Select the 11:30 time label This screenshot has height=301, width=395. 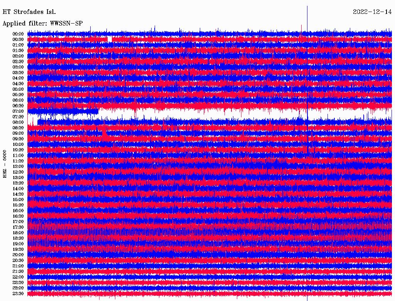click(18, 161)
